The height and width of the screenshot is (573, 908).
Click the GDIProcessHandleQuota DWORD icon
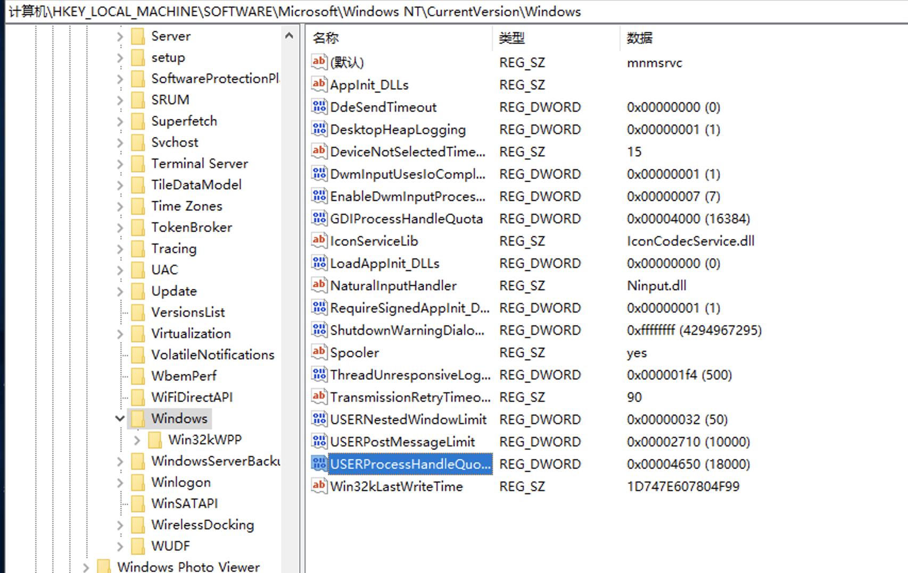(319, 218)
